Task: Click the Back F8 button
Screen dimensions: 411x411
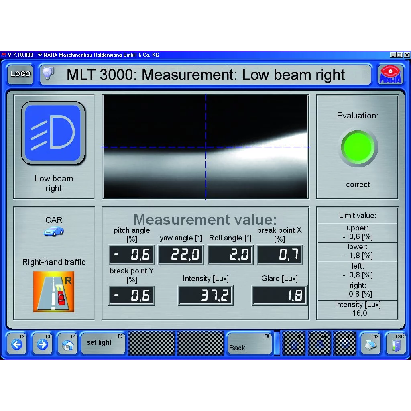Action: (249, 344)
